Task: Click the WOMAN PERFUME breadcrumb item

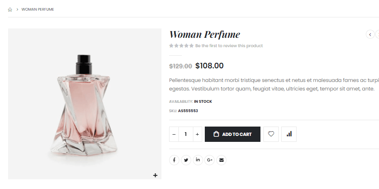Action: tap(38, 9)
